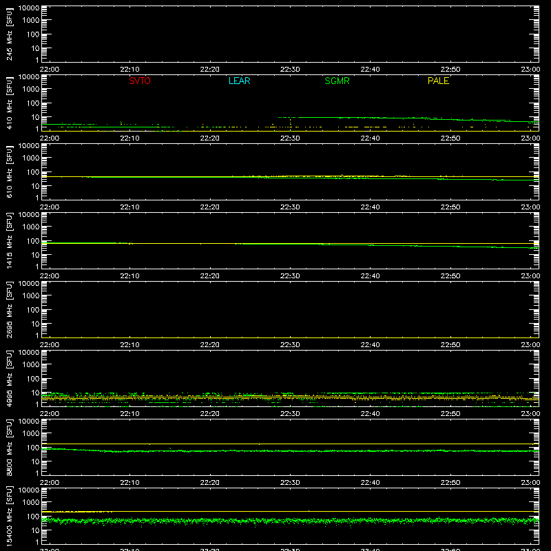
Task: Select the green SGMR station label
Action: click(337, 81)
